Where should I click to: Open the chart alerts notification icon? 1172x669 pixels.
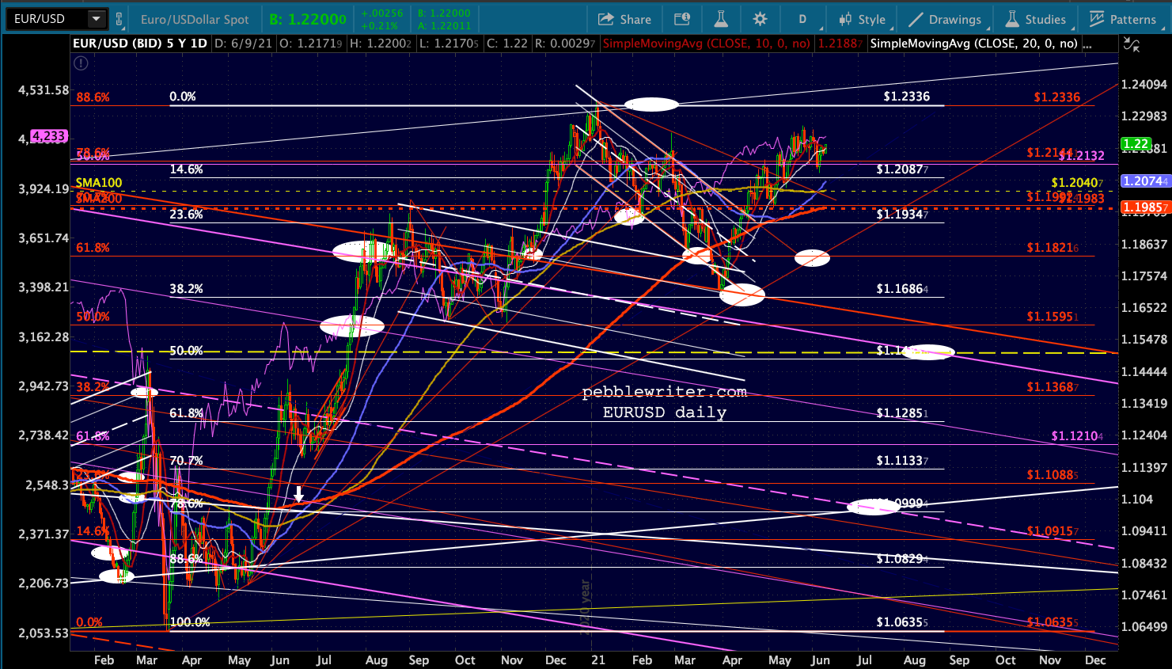pyautogui.click(x=681, y=19)
